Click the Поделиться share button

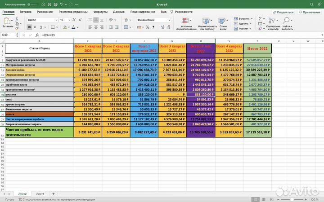(x=283, y=12)
